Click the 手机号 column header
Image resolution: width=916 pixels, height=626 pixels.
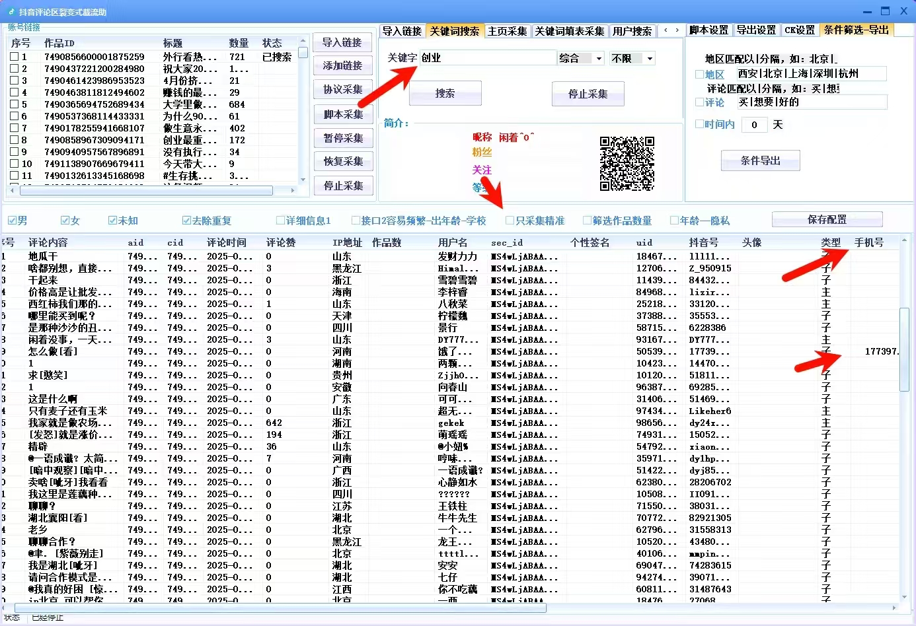[868, 242]
